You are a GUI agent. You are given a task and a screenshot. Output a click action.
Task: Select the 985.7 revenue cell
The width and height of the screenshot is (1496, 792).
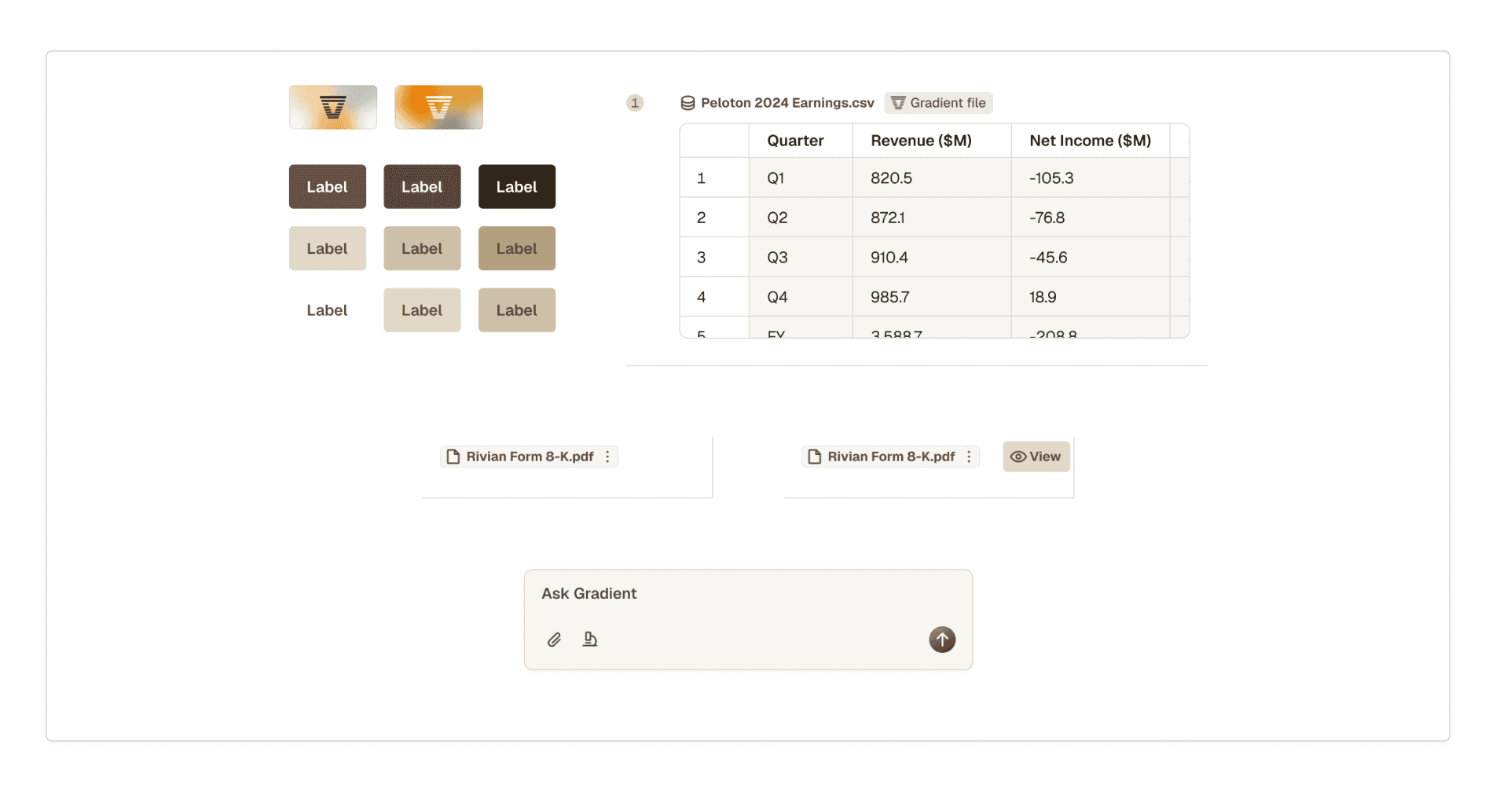(x=932, y=297)
